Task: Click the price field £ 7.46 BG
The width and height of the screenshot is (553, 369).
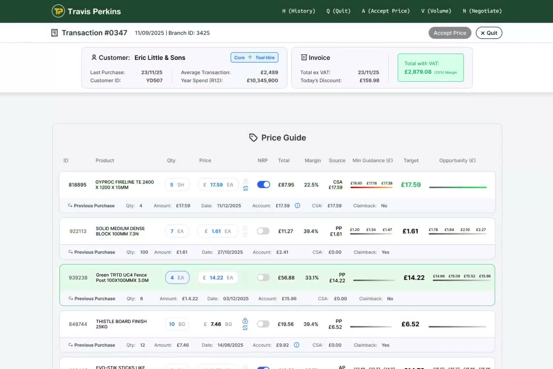Action: (x=218, y=324)
